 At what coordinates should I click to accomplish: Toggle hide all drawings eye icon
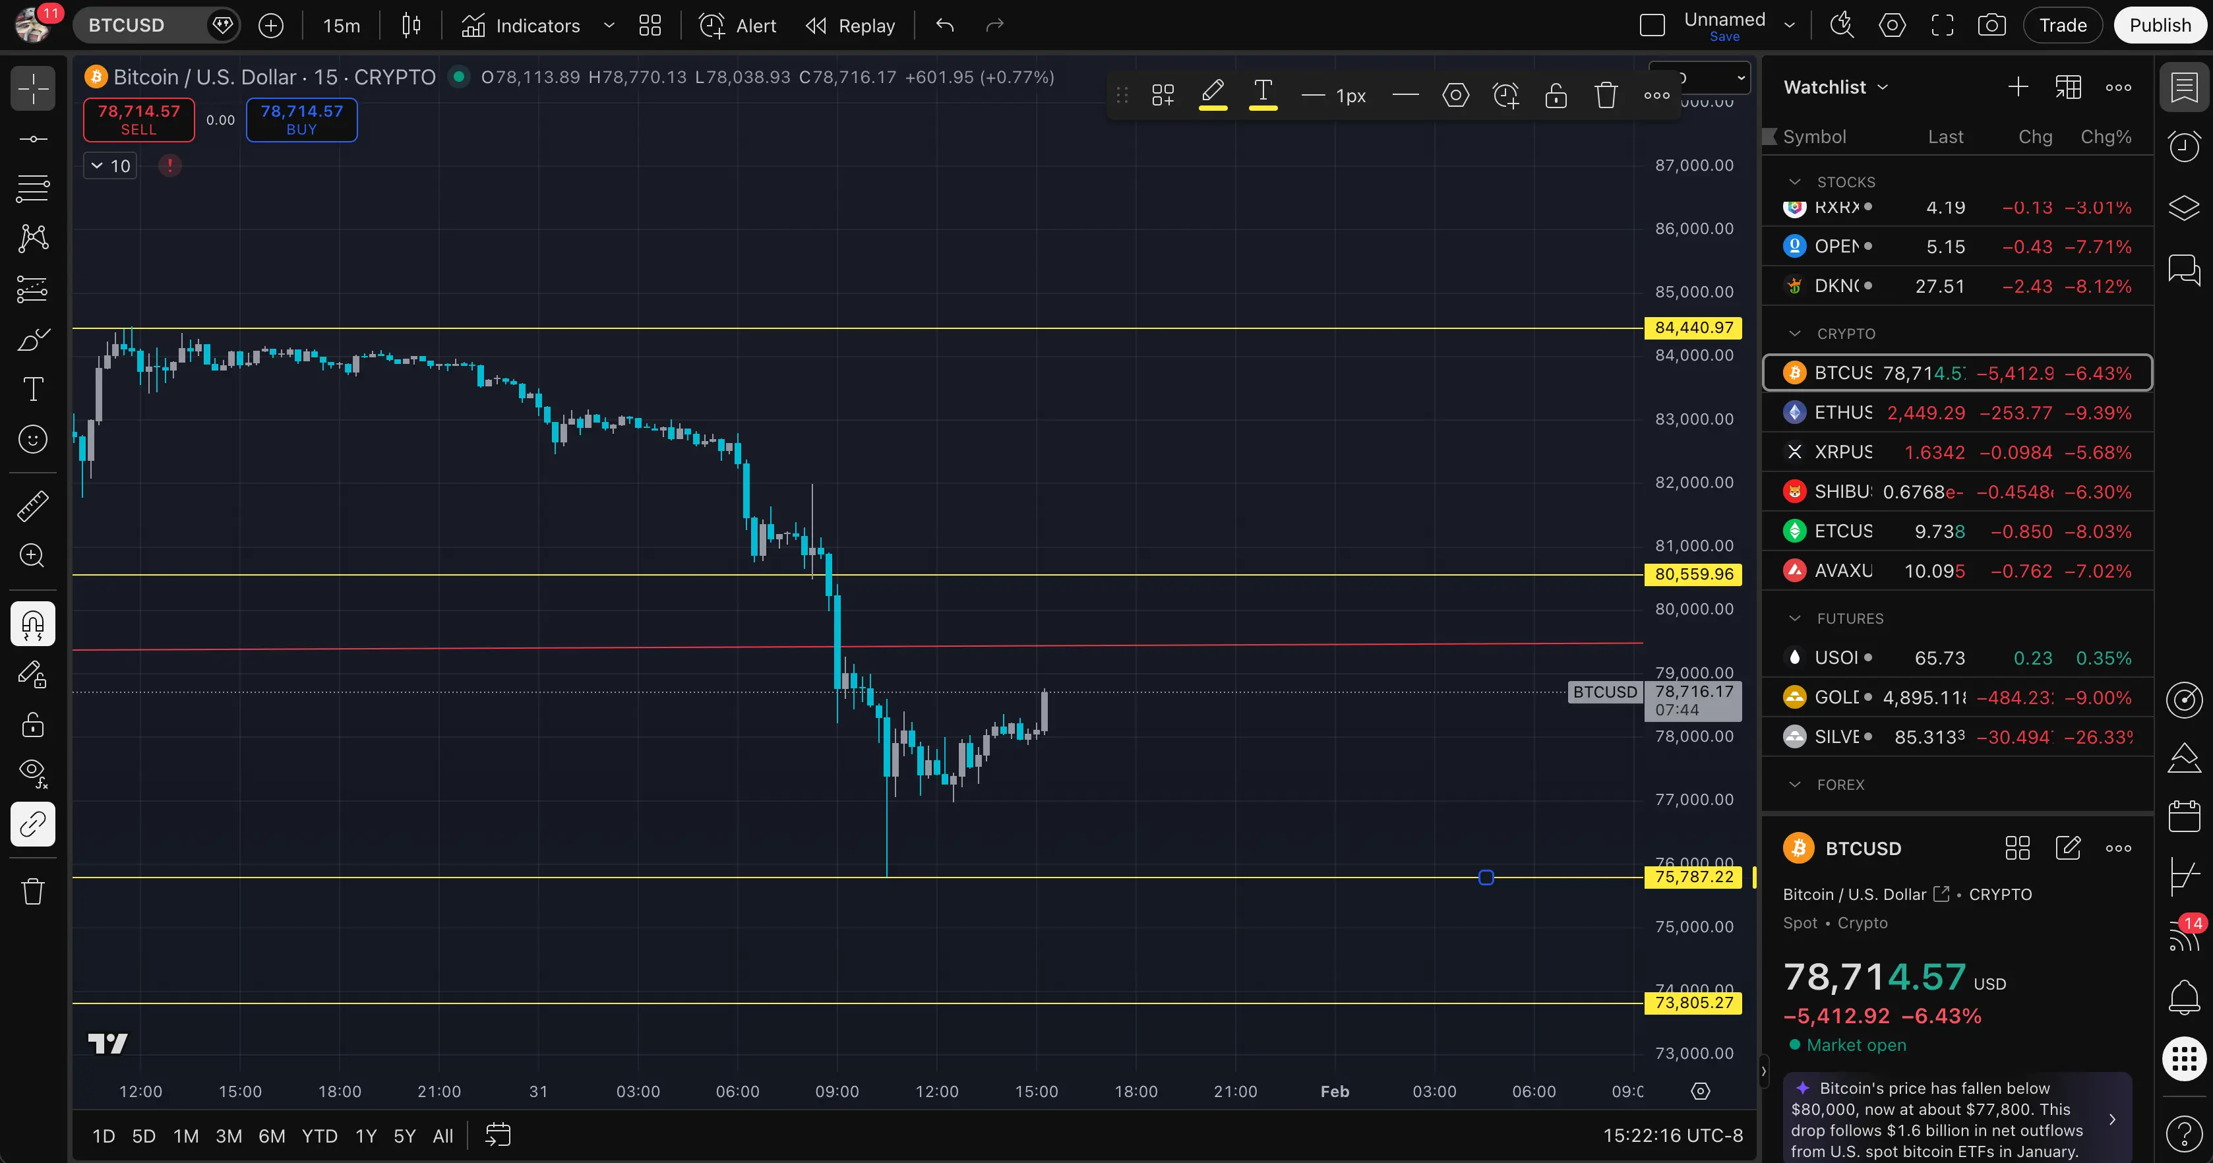pos(33,772)
